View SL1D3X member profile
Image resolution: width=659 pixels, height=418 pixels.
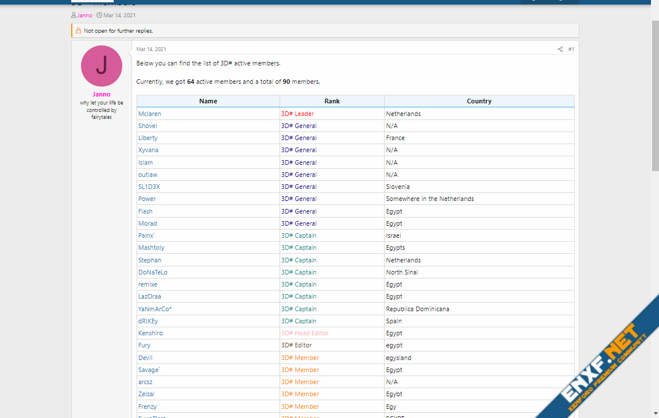tap(149, 187)
